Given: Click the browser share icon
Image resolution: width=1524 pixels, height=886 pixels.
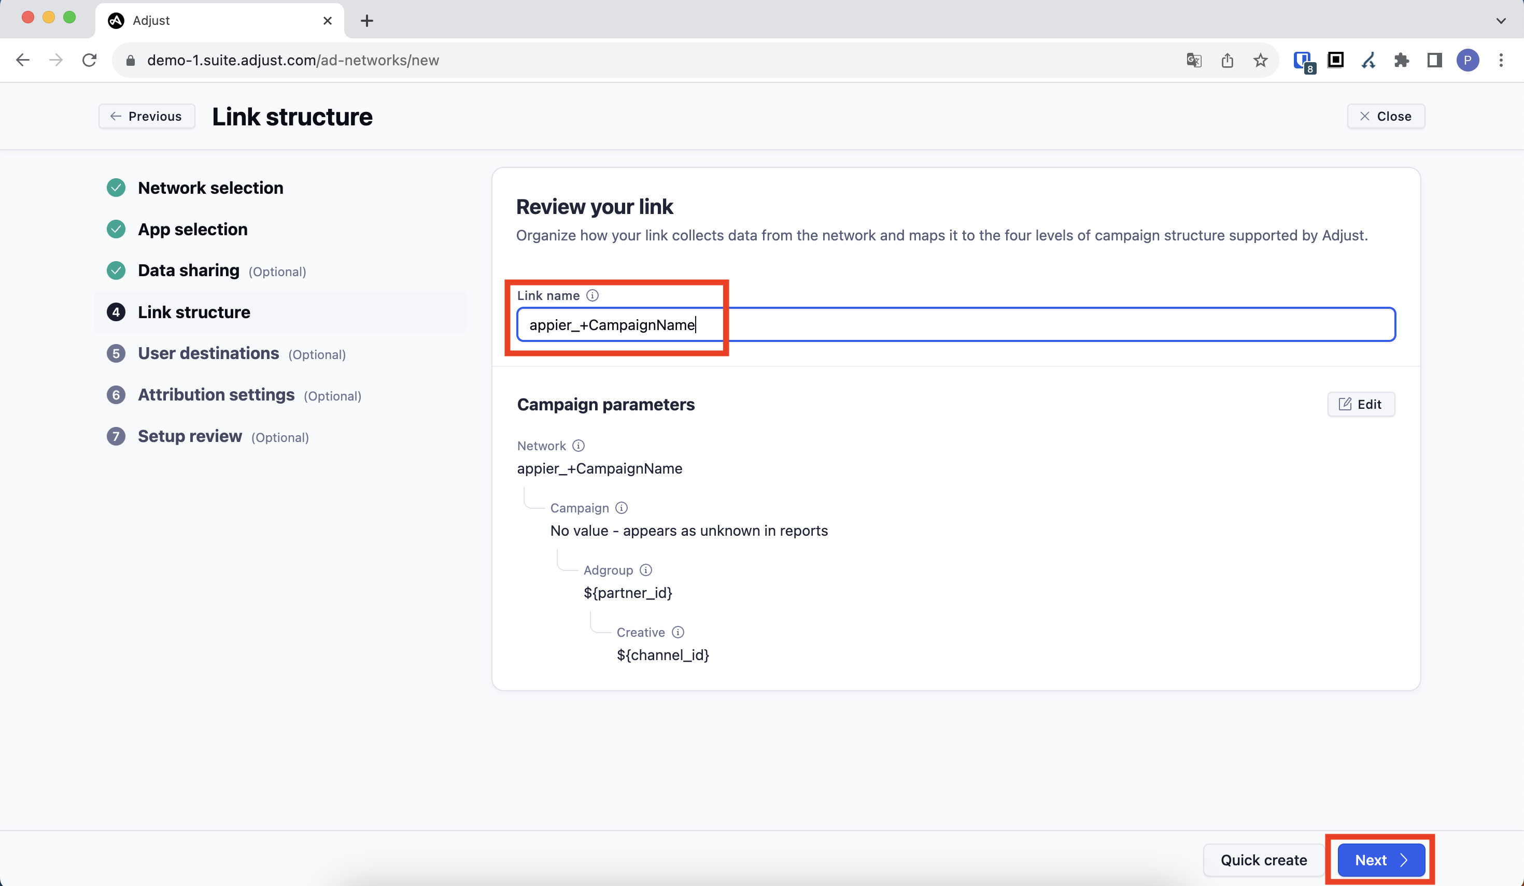Looking at the screenshot, I should [1227, 61].
